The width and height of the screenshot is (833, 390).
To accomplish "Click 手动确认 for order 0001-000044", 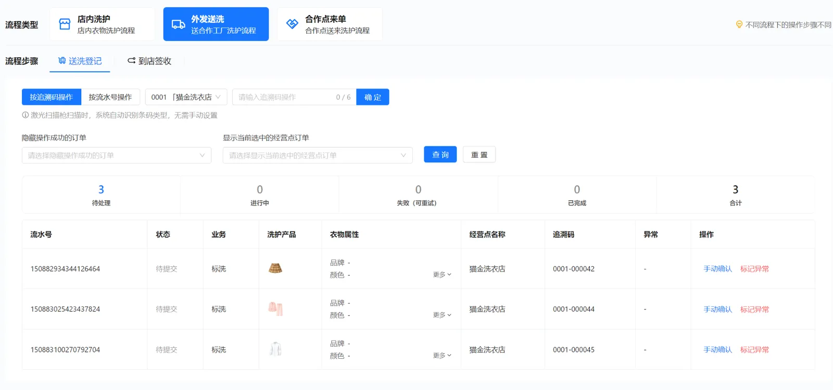I will [x=717, y=309].
